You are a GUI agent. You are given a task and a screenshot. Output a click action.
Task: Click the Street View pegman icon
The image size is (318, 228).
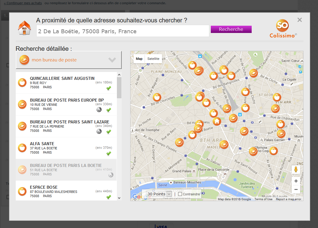point(296,169)
